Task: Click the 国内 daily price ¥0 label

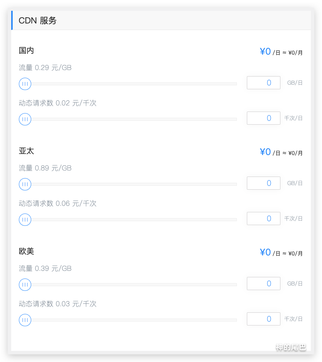Action: pos(265,52)
